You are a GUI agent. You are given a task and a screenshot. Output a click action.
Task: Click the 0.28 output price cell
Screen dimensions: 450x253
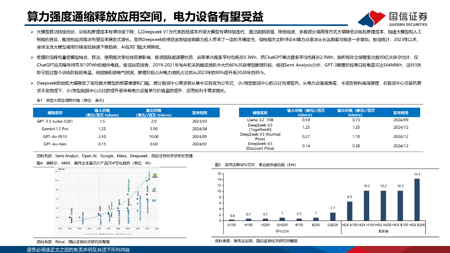[x=356, y=146]
